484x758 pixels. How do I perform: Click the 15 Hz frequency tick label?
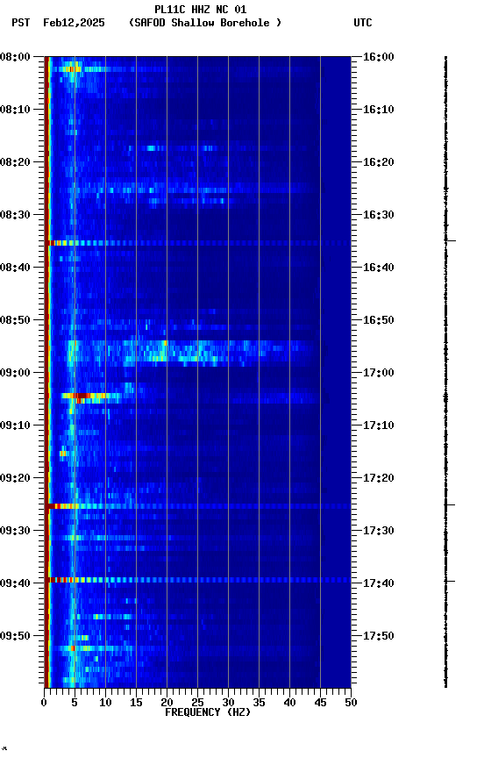pos(136,703)
